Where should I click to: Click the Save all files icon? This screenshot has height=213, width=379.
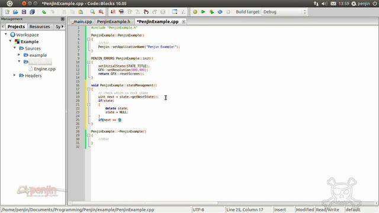point(32,12)
